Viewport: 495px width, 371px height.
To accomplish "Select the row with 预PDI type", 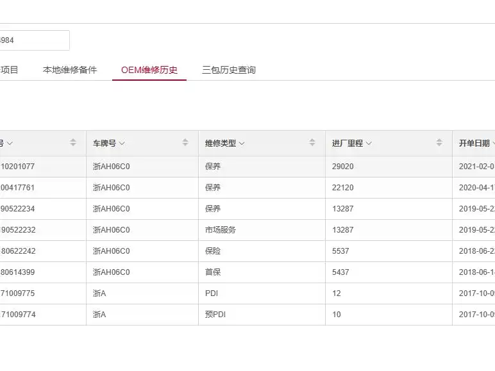I will click(x=216, y=315).
